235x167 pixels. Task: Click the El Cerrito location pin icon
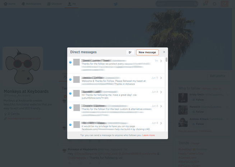5,114
